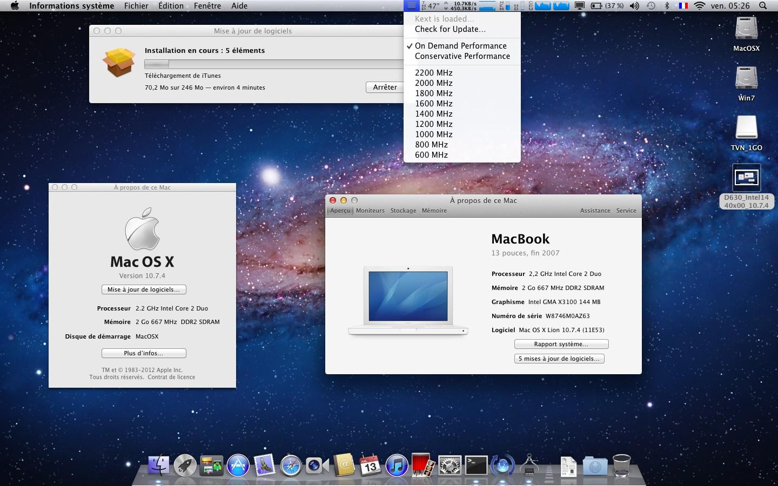Switch to the Stockage tab
This screenshot has width=778, height=486.
pos(403,211)
